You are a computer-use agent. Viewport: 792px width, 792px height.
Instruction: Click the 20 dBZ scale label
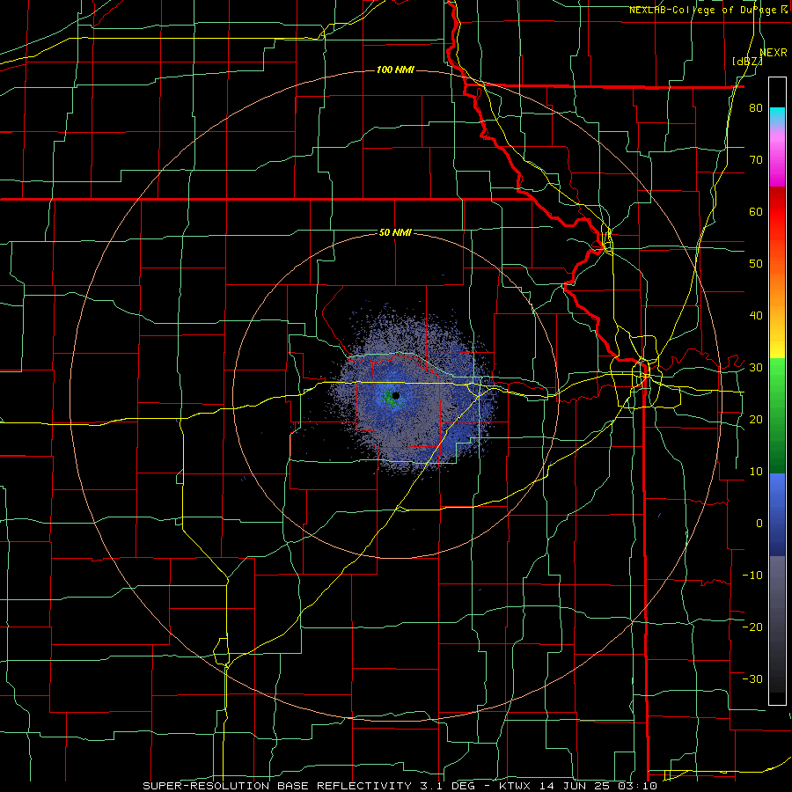756,419
